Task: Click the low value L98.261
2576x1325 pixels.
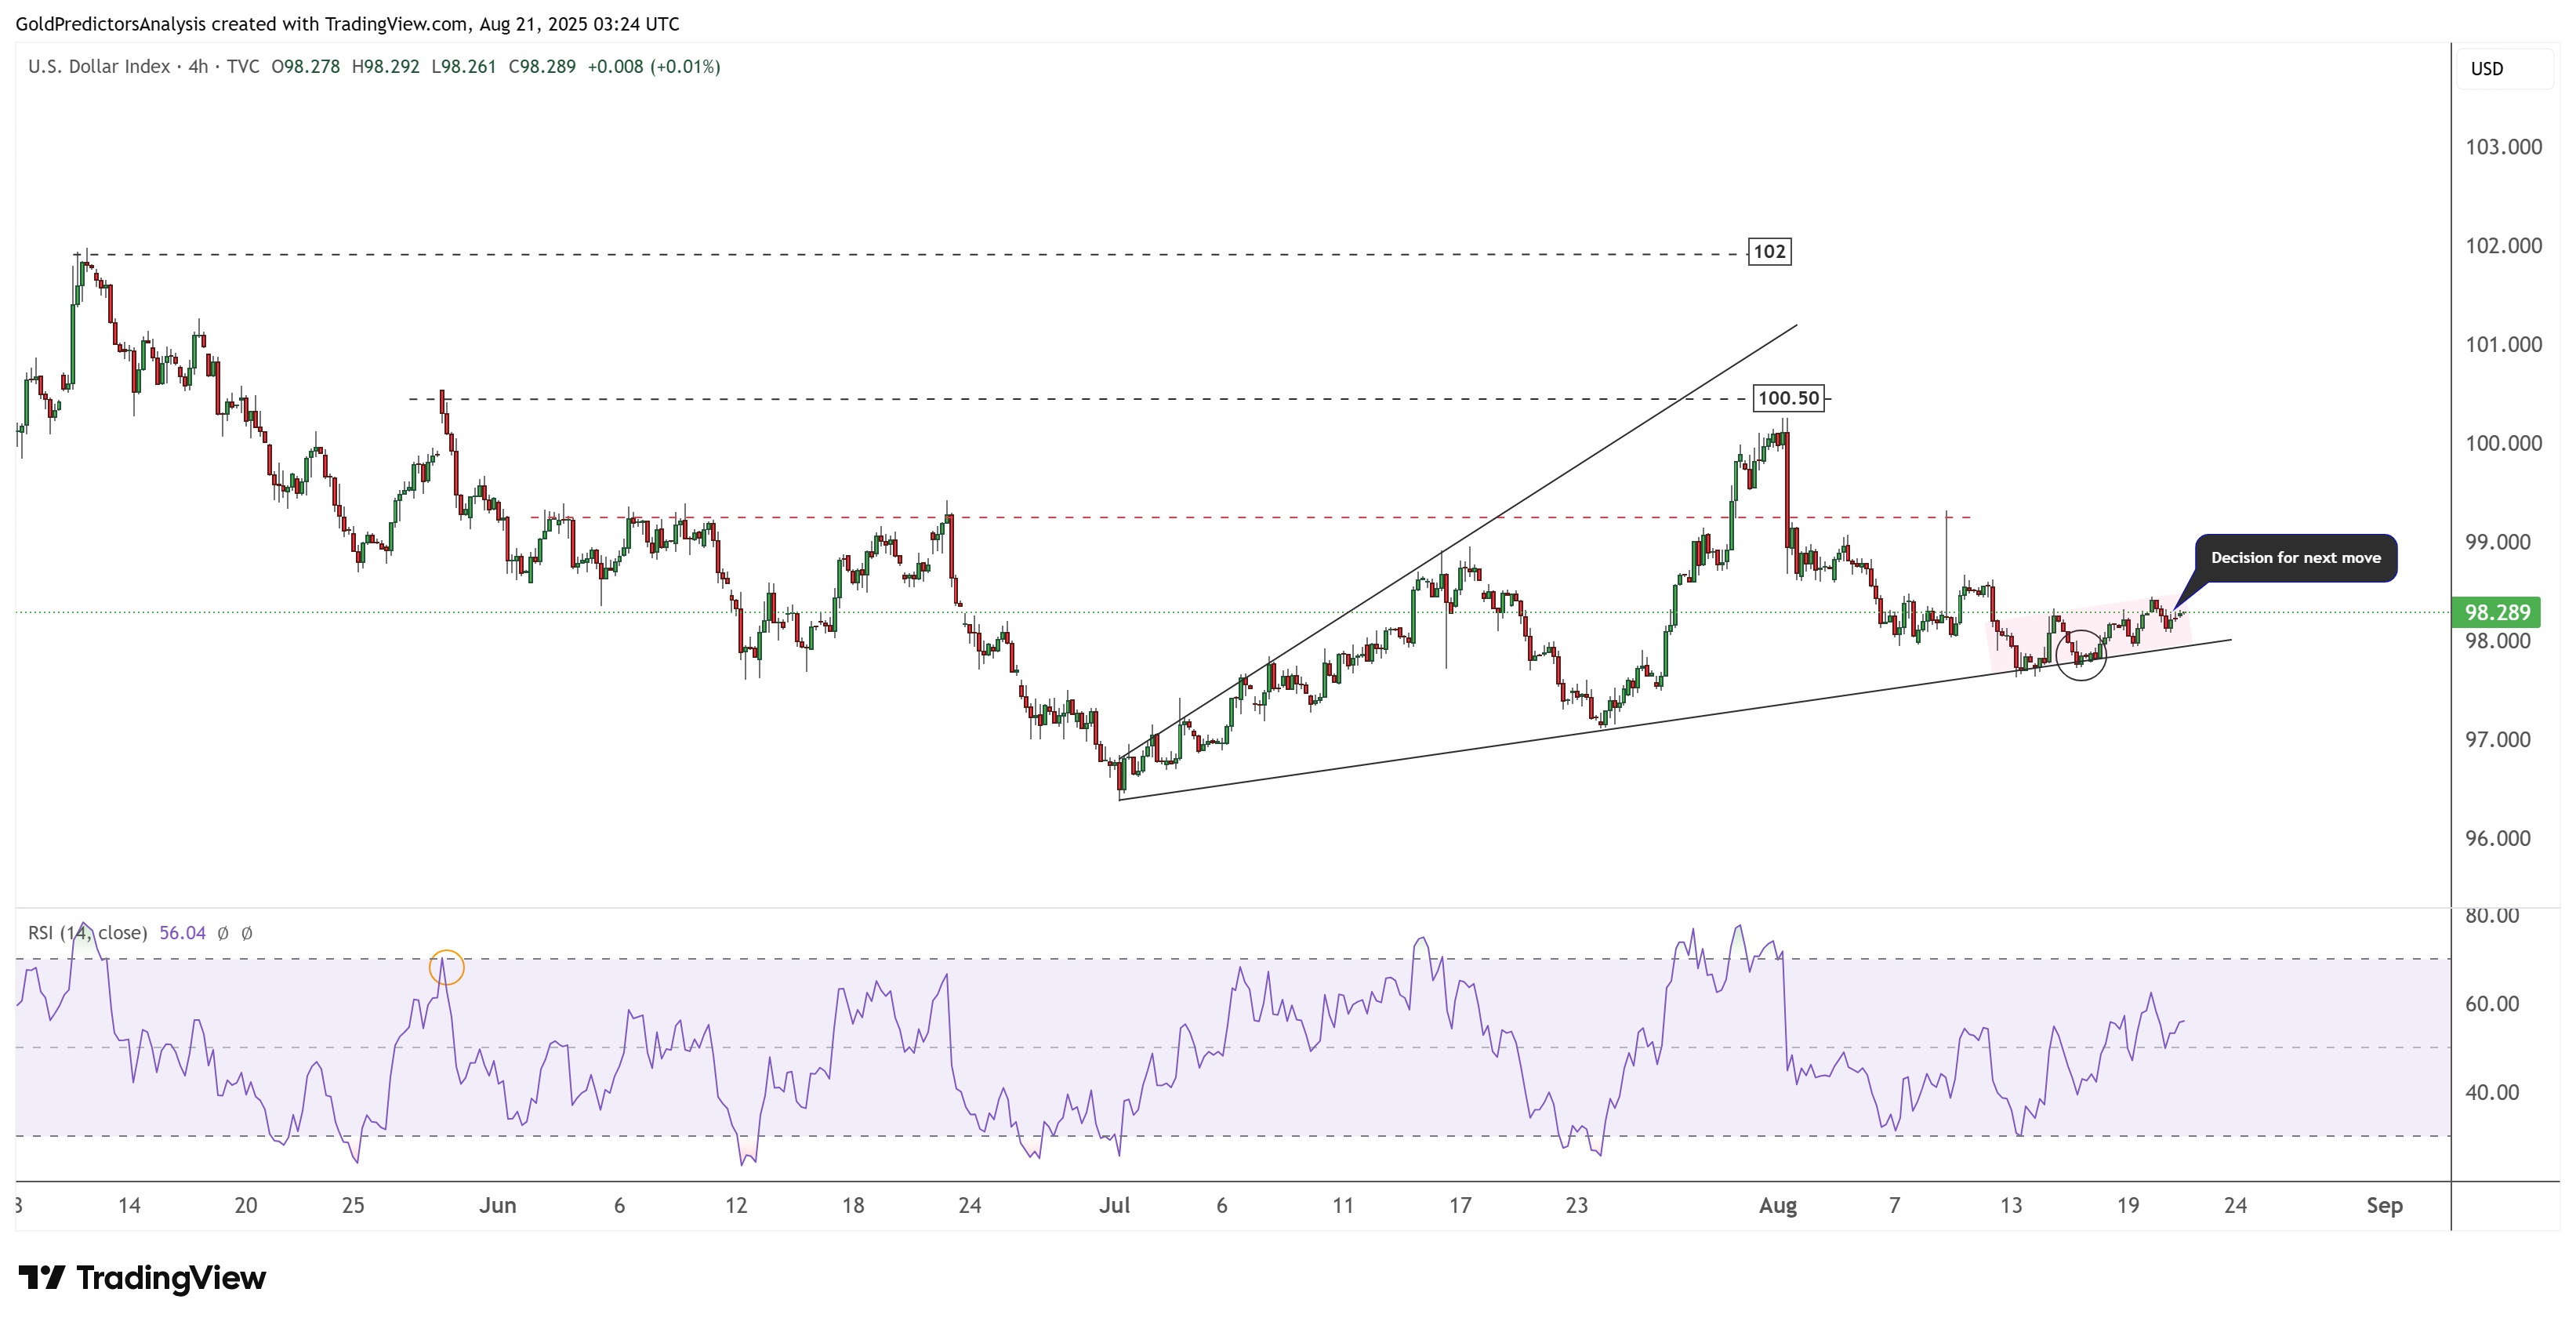Action: click(463, 67)
